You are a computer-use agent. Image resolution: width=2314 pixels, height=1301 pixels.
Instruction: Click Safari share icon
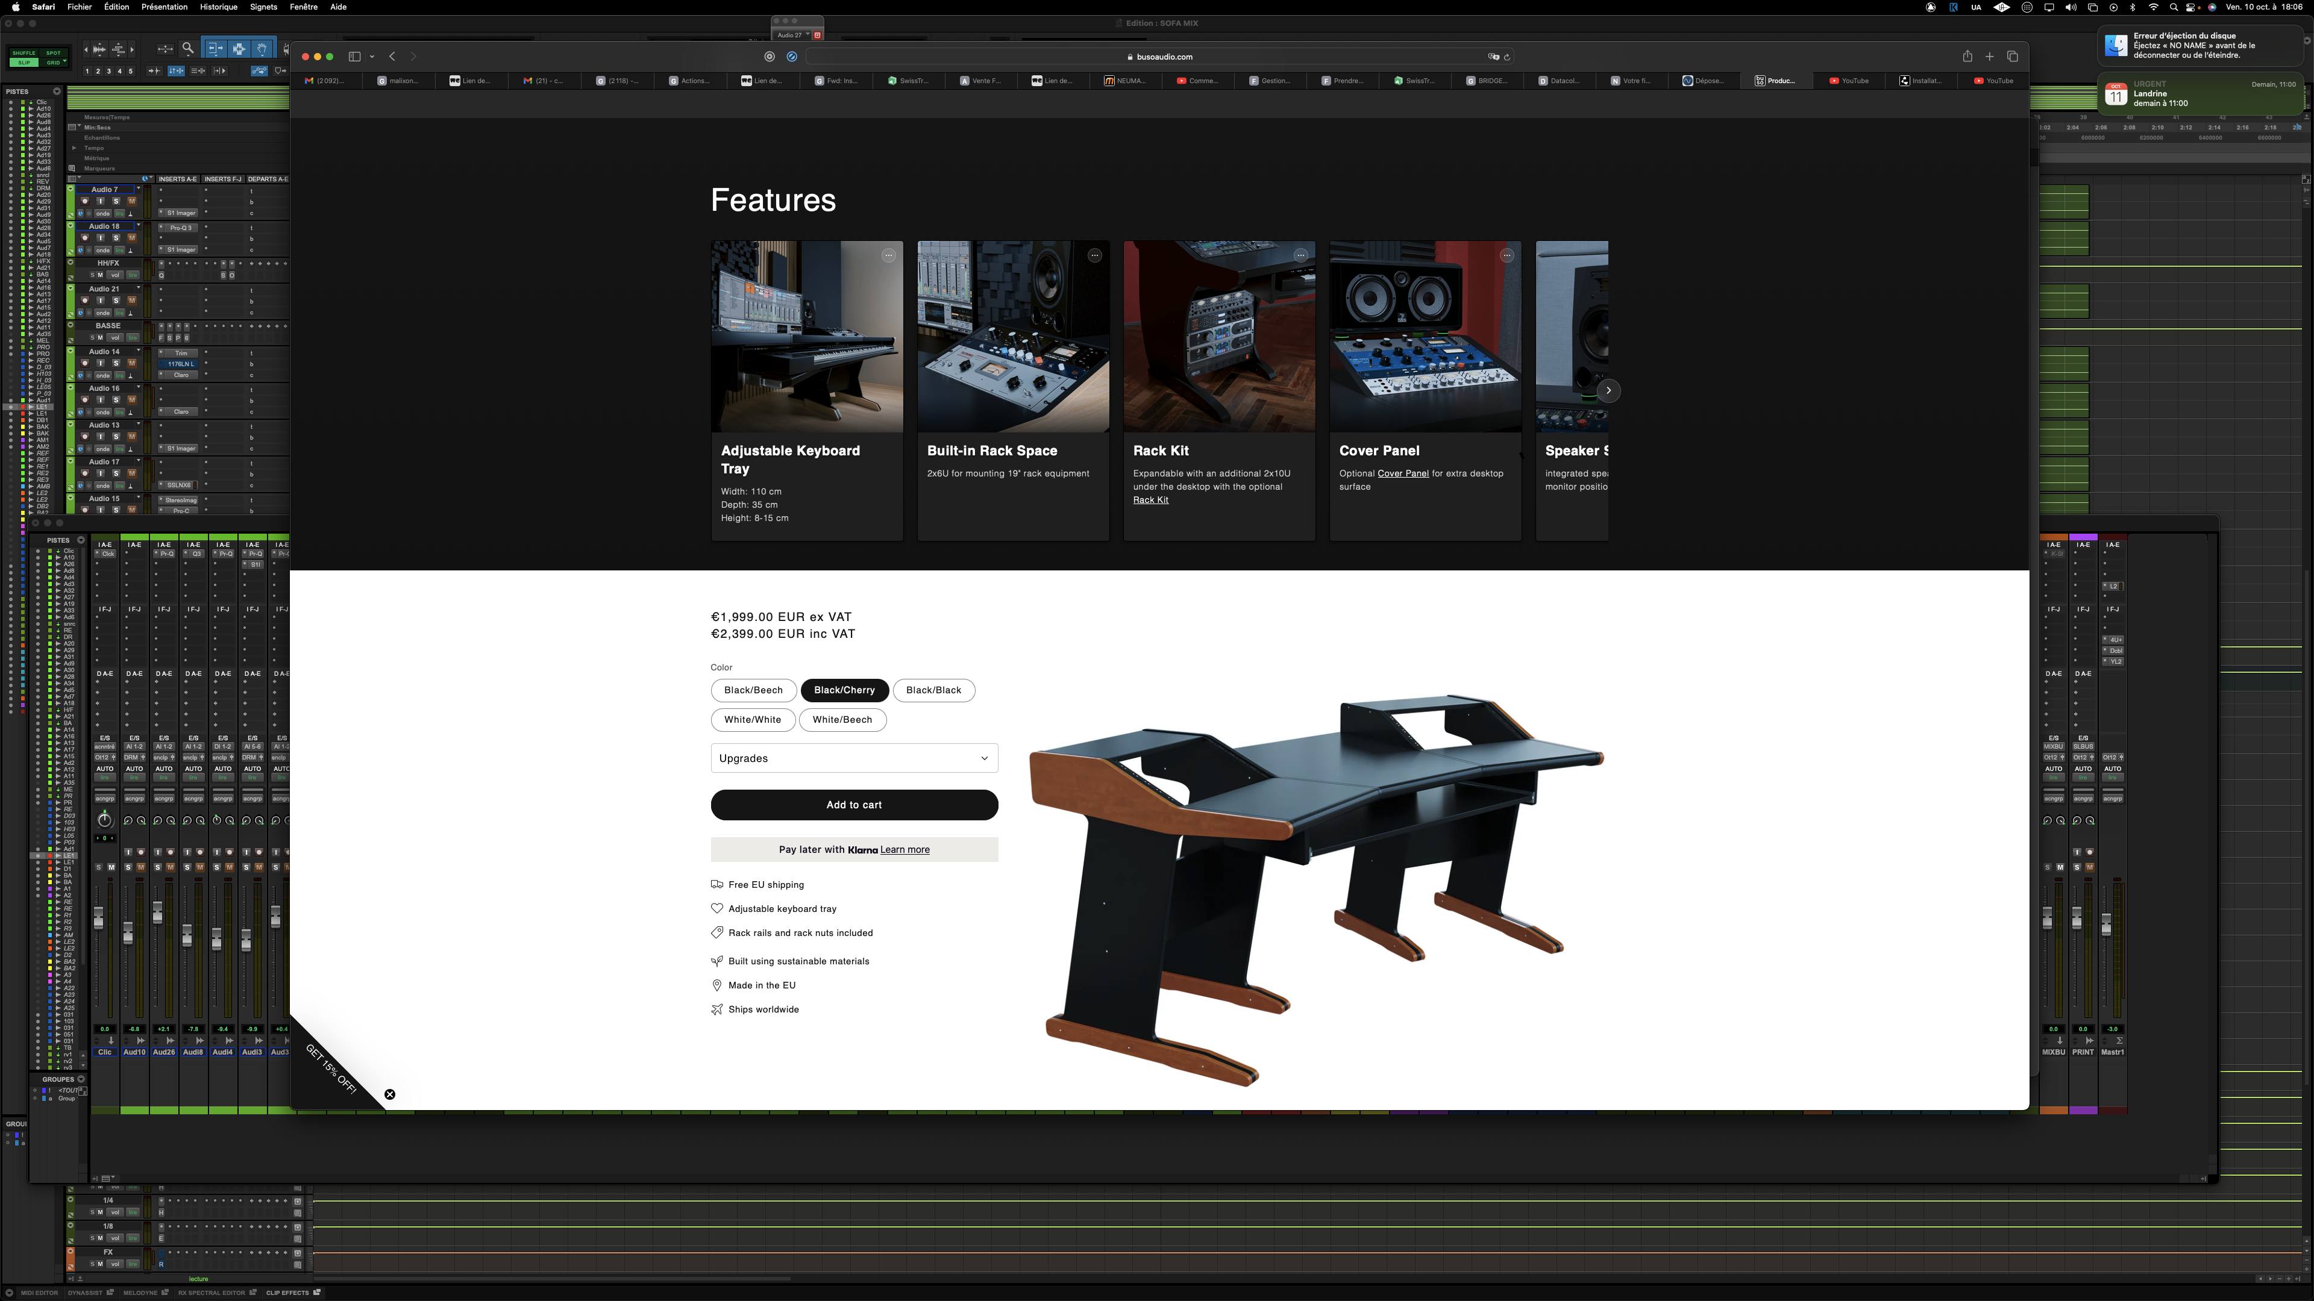pos(1968,57)
